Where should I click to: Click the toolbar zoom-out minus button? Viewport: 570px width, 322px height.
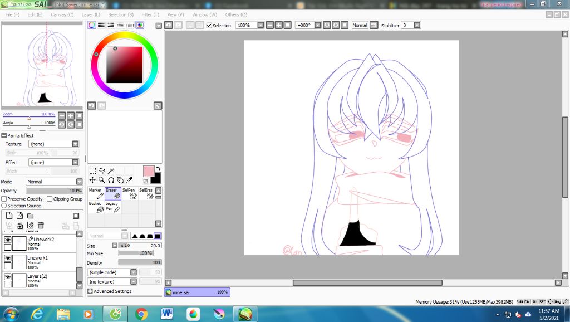(270, 25)
